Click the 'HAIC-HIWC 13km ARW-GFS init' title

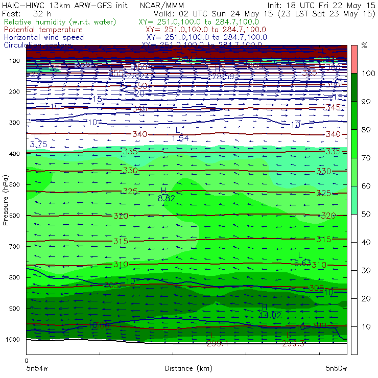pos(64,6)
